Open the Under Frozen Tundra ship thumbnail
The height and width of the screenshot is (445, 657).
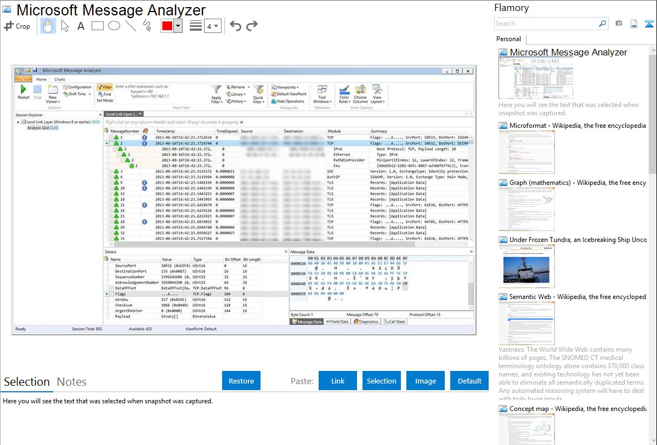pyautogui.click(x=526, y=266)
